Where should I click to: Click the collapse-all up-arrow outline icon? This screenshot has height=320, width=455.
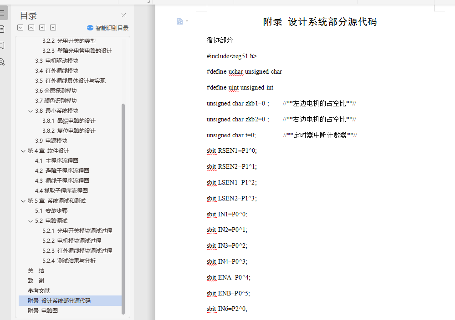31,28
